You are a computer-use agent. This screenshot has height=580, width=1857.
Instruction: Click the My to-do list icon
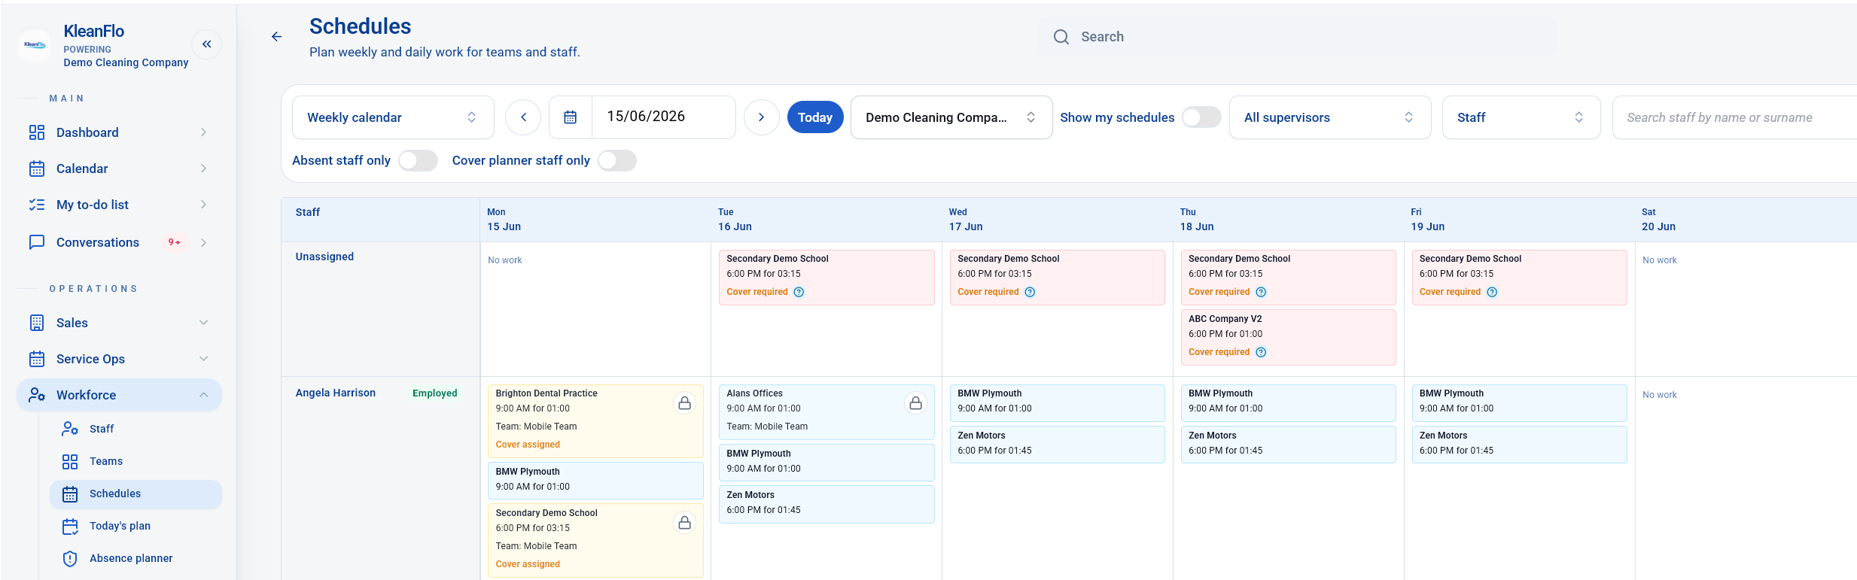[37, 205]
